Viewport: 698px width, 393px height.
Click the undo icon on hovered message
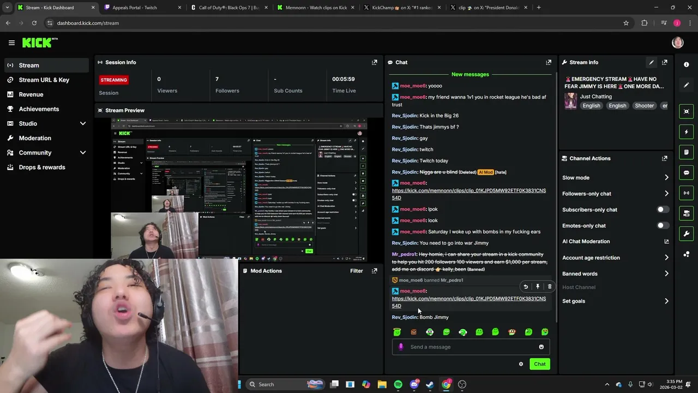(526, 287)
